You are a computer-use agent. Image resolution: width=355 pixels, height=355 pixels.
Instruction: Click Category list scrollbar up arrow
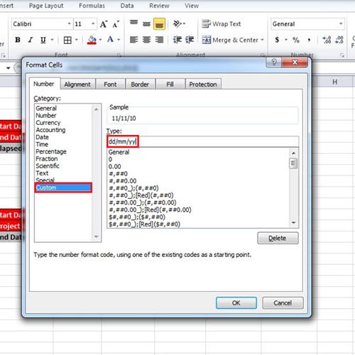click(96, 109)
